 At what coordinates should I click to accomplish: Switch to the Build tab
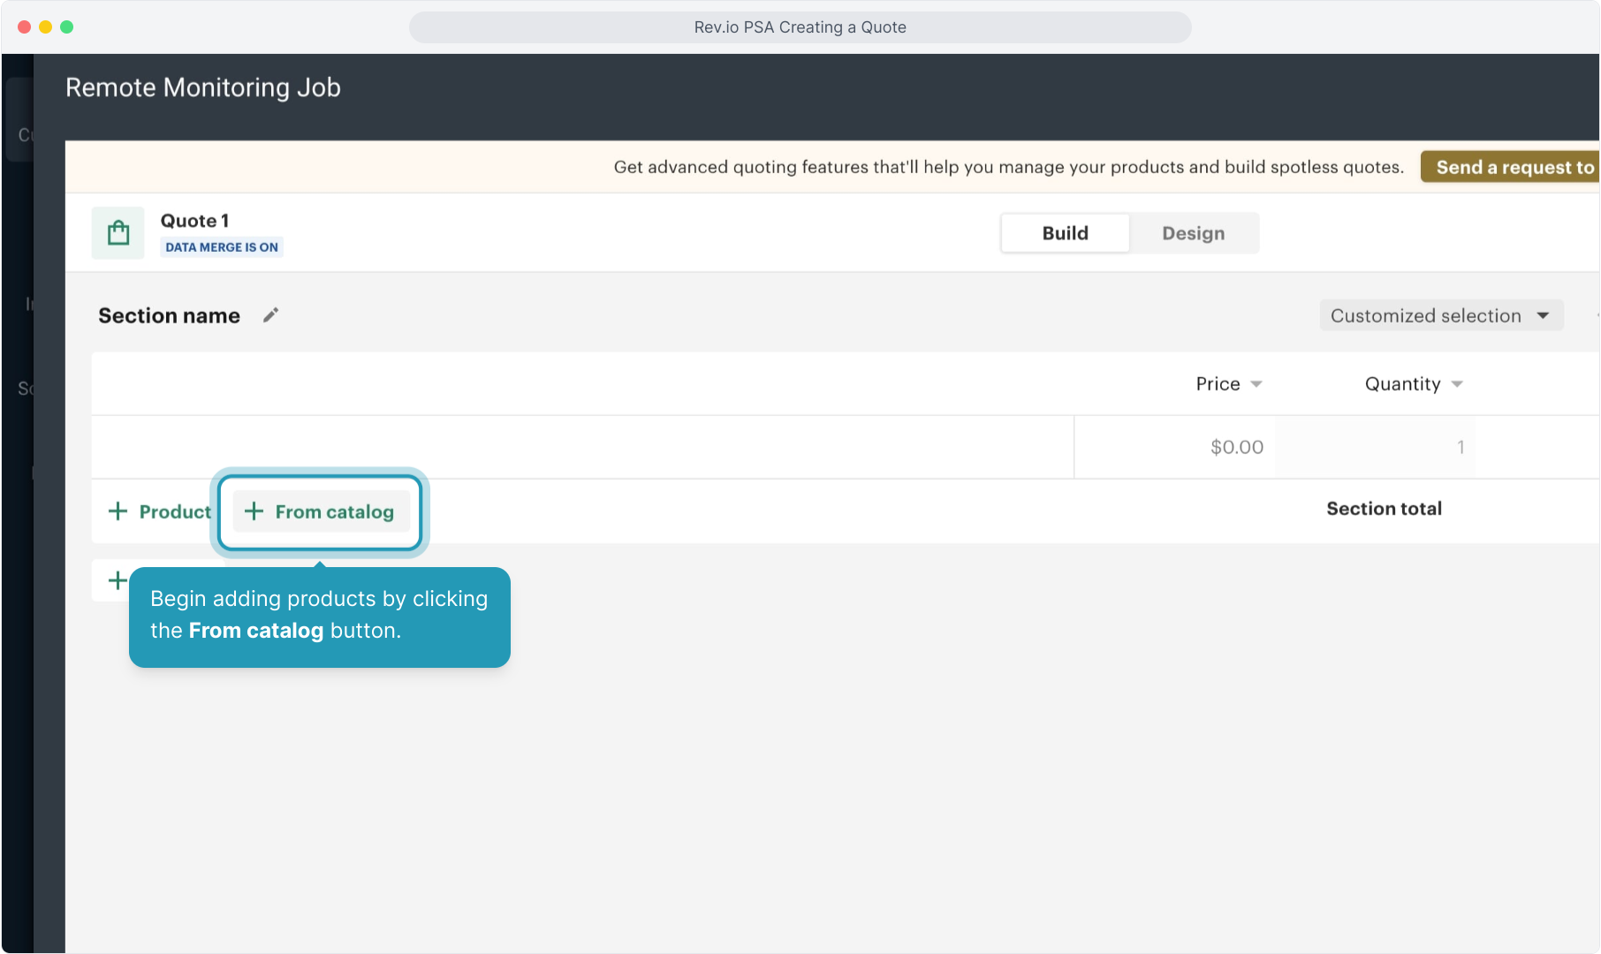pyautogui.click(x=1065, y=233)
